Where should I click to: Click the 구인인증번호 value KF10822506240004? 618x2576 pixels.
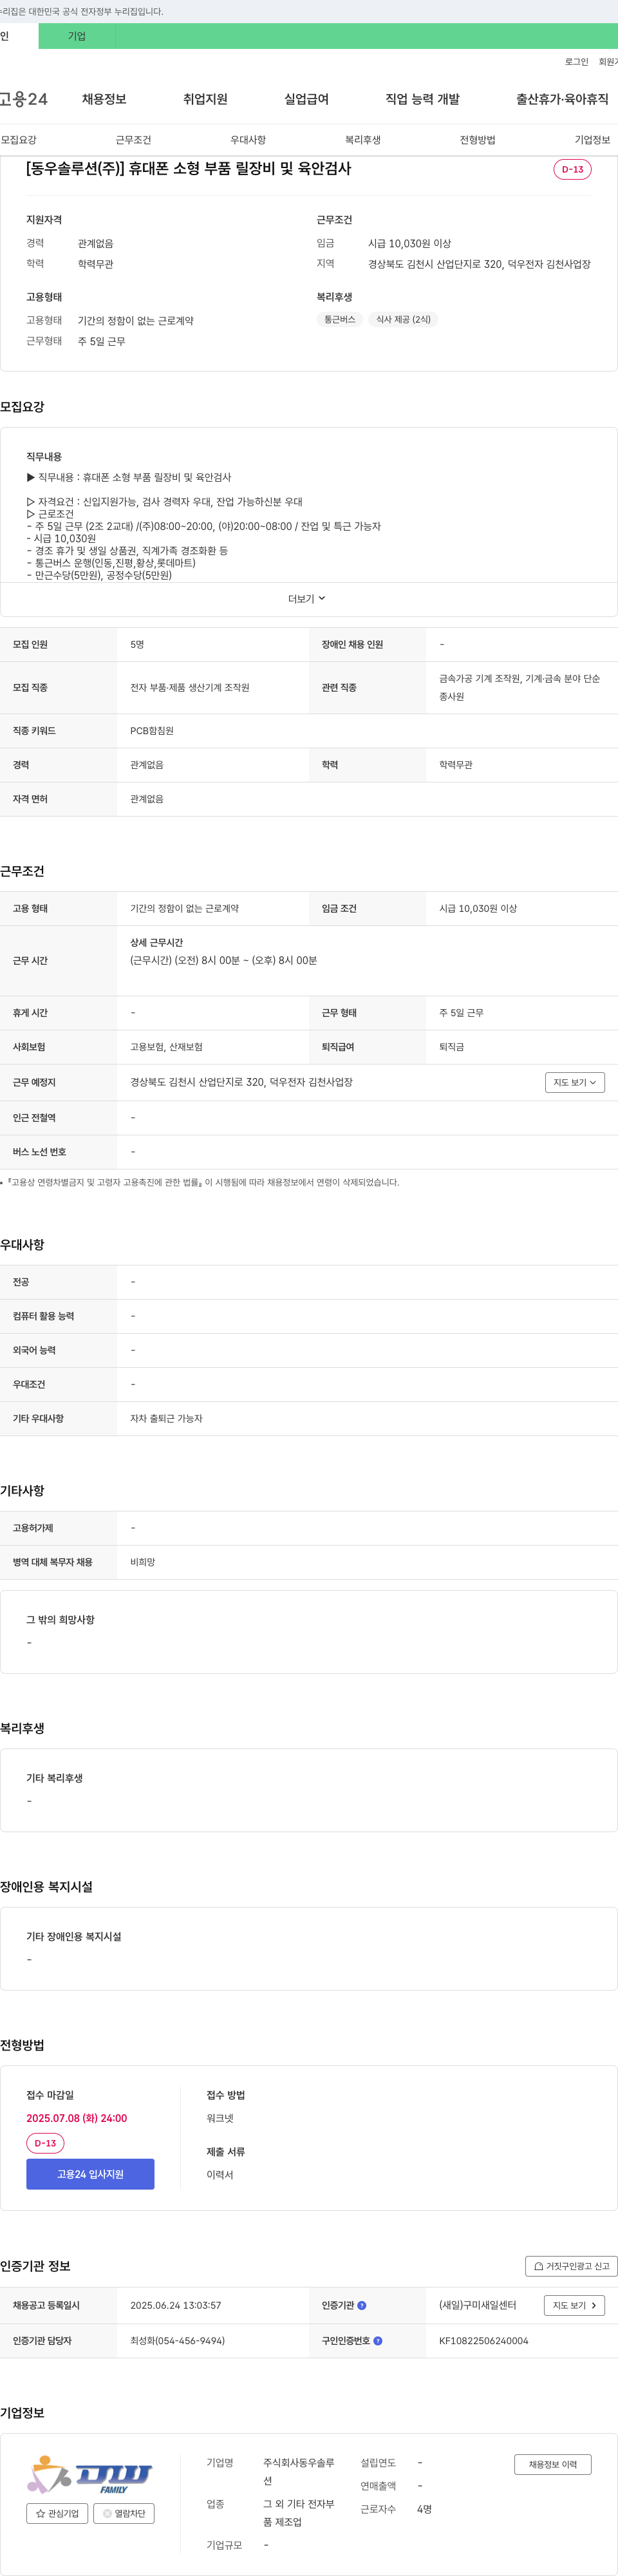click(x=484, y=2341)
